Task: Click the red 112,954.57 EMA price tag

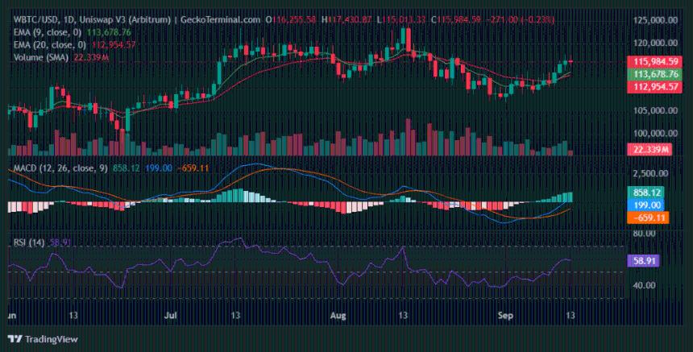Action: [x=654, y=87]
